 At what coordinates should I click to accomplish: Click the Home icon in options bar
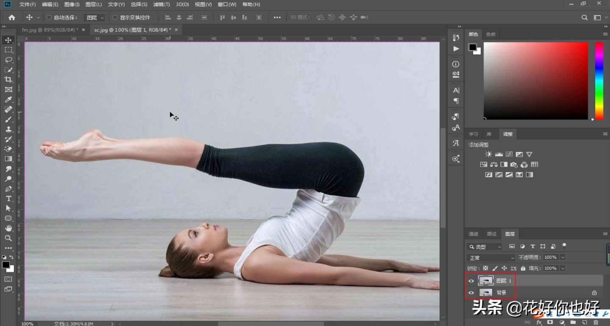tap(12, 17)
